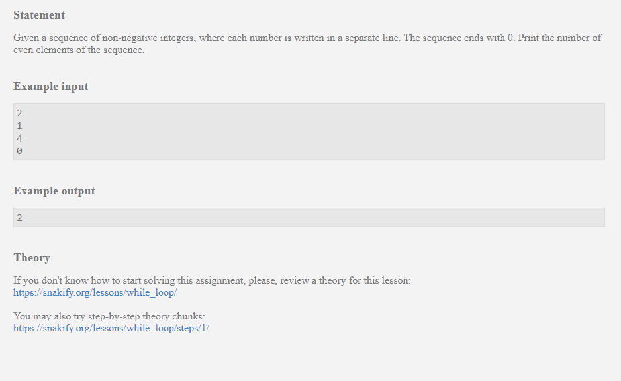
Task: Click the line "1" in example input
Action: (20, 126)
